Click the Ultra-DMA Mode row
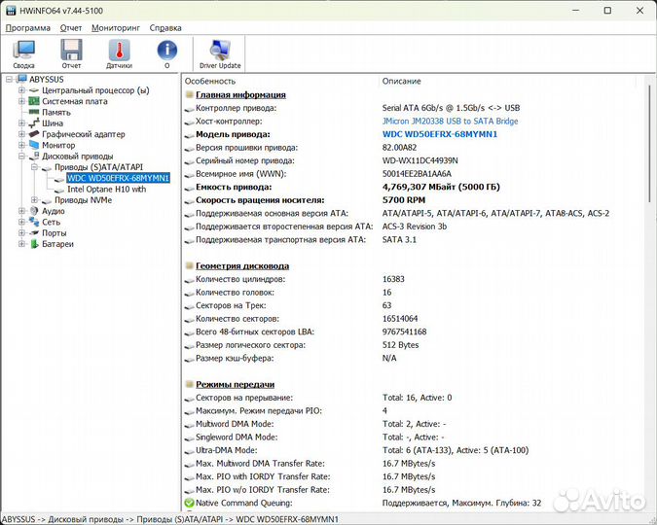 413,450
